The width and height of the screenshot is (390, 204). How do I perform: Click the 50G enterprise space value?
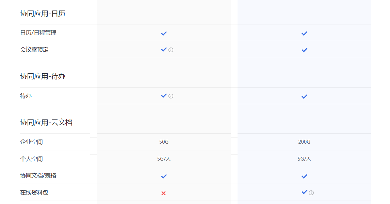tap(164, 142)
